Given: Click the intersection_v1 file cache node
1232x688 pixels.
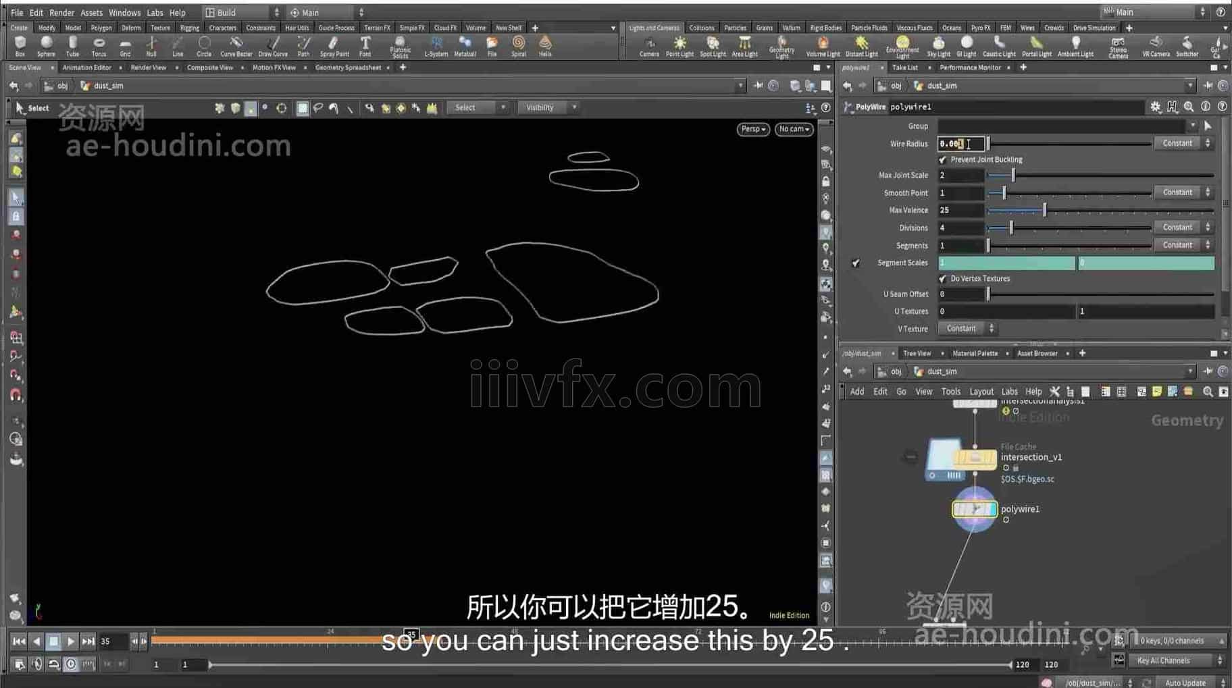Looking at the screenshot, I should (975, 458).
